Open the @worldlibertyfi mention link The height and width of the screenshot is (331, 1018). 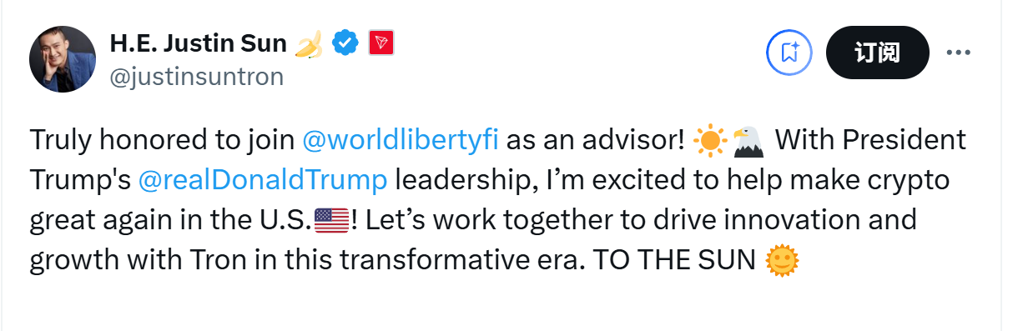tap(401, 139)
